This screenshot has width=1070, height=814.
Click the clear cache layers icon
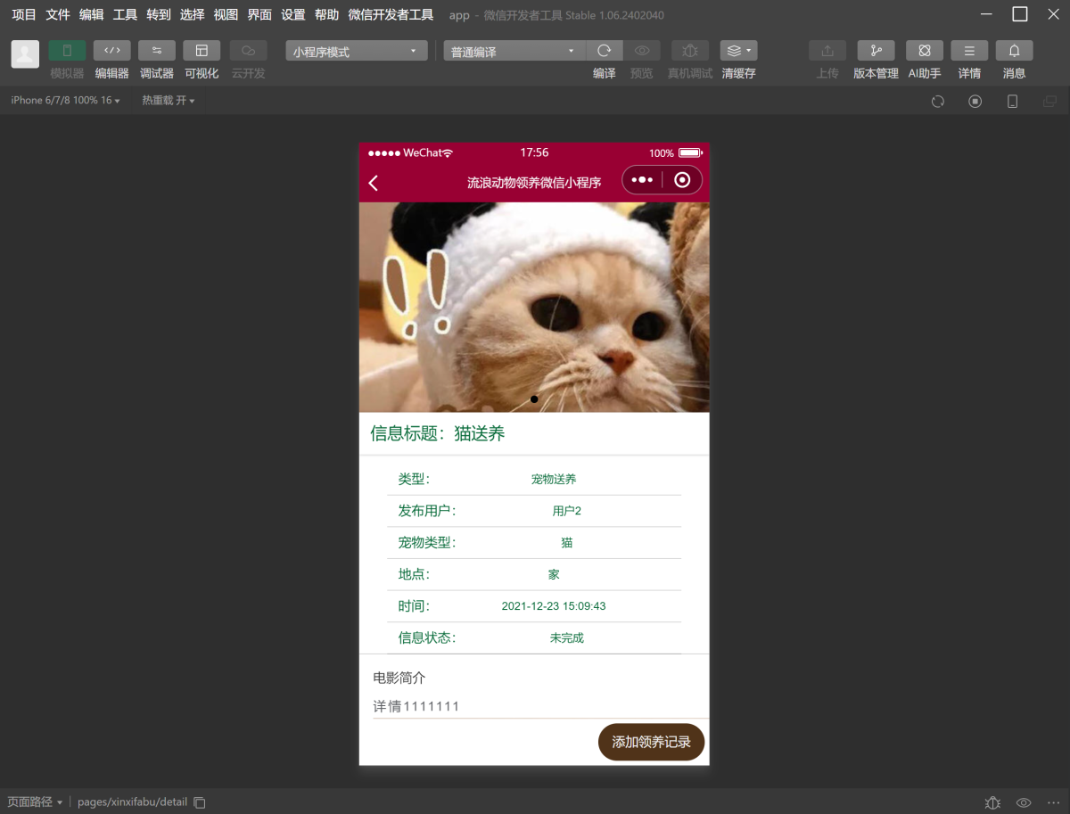737,51
